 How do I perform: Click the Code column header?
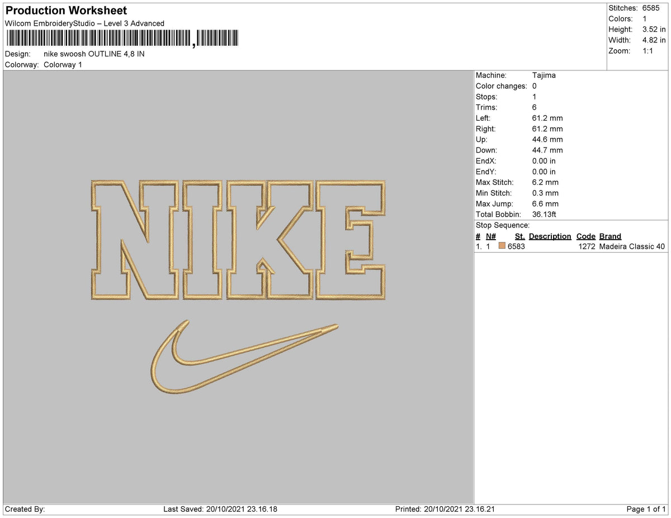point(585,236)
